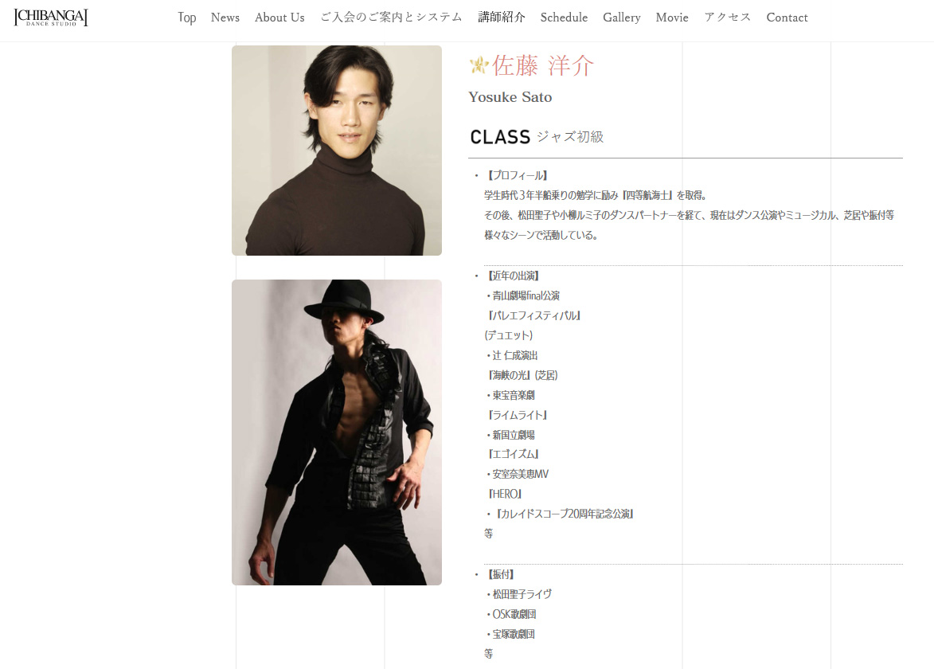Open the 講師紹介 instructors page
Image resolution: width=934 pixels, height=669 pixels.
click(502, 18)
